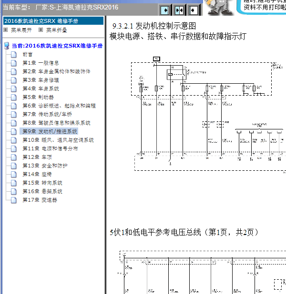
Task: Click the expand-right panel arrow button
Action: click(165, 10)
